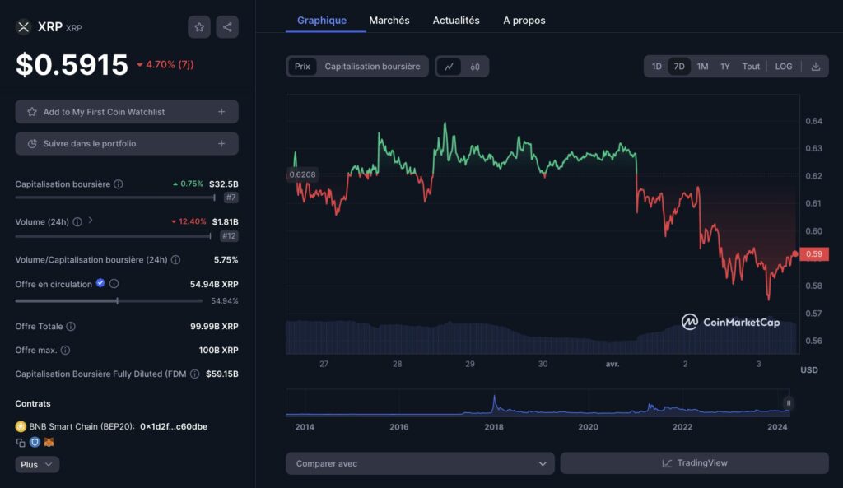Share XRP page via share icon
This screenshot has width=843, height=488.
tap(227, 27)
